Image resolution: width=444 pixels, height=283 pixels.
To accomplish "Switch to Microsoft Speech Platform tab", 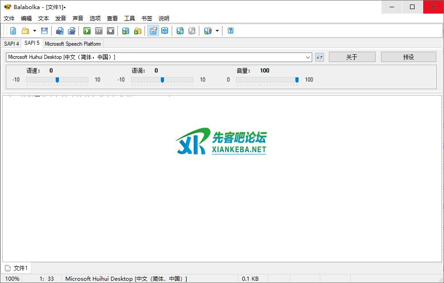I will click(x=73, y=44).
